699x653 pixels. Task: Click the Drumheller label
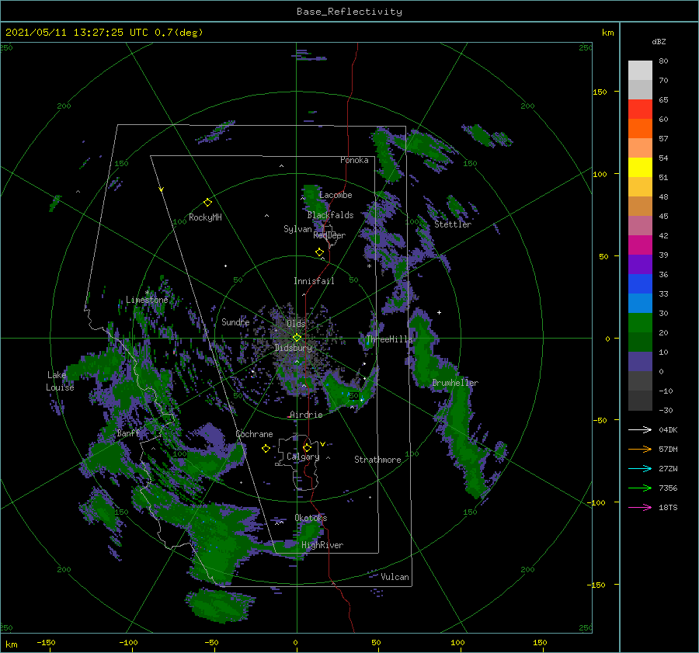455,383
